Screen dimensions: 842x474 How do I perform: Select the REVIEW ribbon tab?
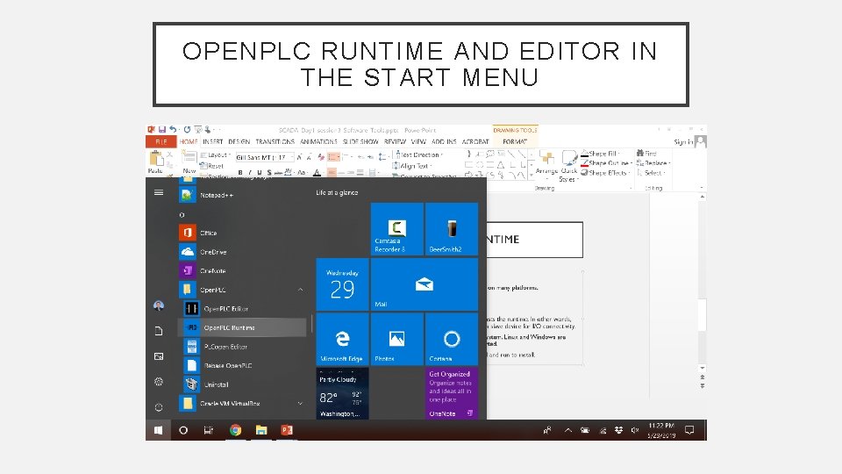pos(395,141)
